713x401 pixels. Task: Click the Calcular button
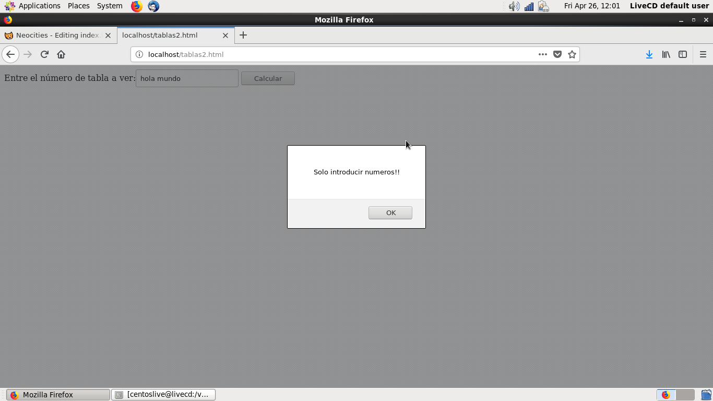click(268, 78)
